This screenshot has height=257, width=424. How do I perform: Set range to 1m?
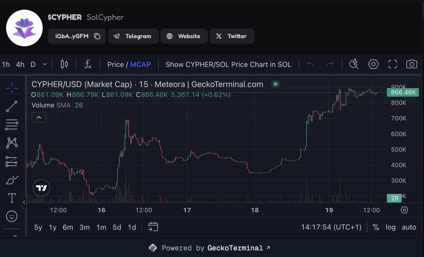(101, 227)
